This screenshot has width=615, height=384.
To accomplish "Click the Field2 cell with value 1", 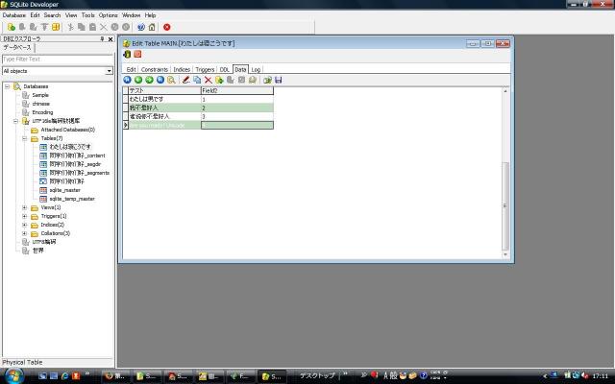I will (237, 99).
